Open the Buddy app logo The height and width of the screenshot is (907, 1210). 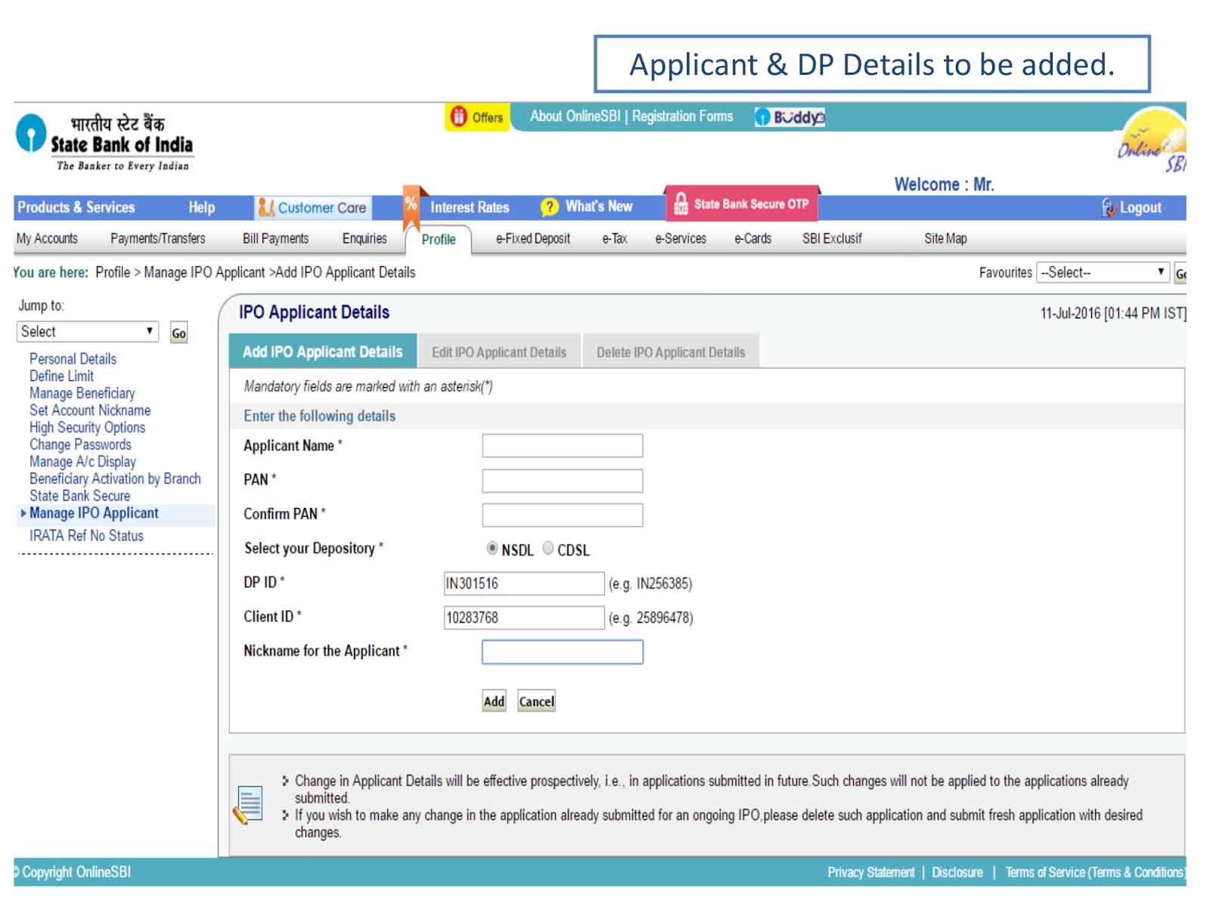point(790,117)
